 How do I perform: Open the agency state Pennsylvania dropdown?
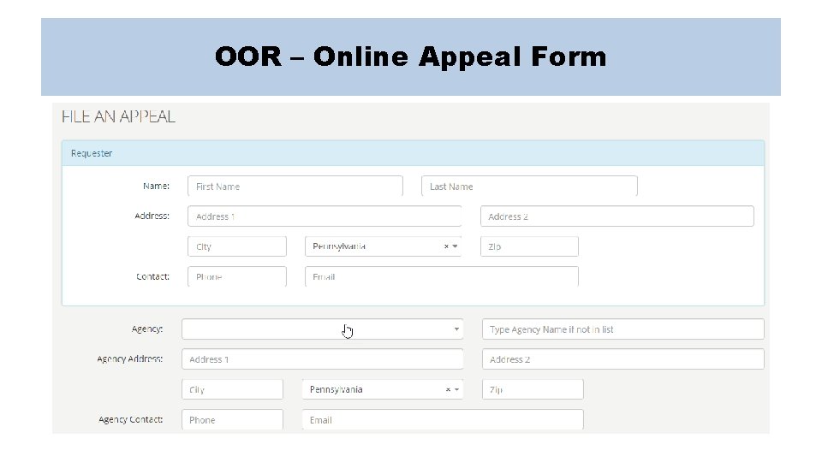click(383, 389)
